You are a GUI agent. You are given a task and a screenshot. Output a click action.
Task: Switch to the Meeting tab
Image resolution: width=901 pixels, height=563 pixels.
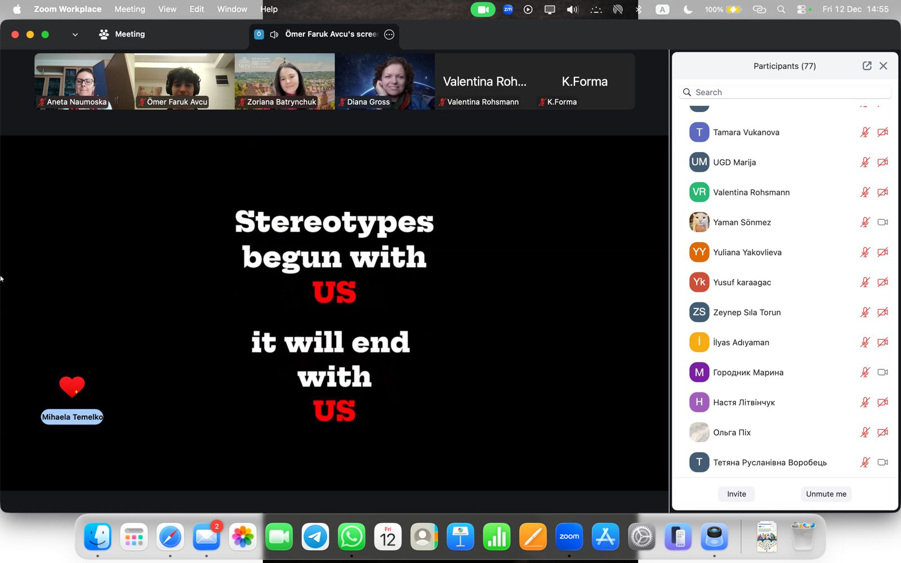pos(122,34)
